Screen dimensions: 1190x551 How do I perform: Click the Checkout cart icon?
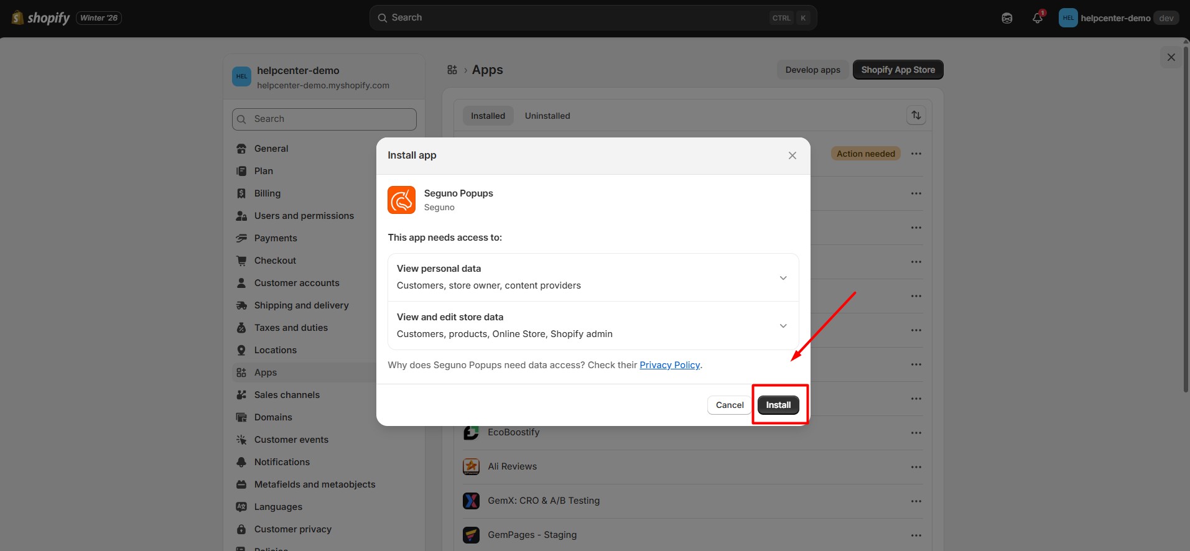coord(241,261)
